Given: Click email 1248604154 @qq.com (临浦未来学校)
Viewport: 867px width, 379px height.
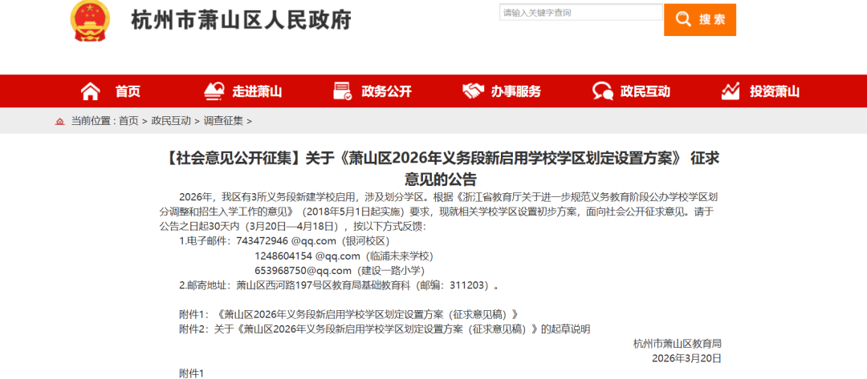Looking at the screenshot, I should point(344,256).
